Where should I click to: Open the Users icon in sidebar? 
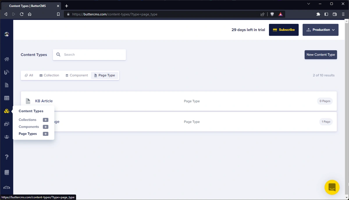7,137
